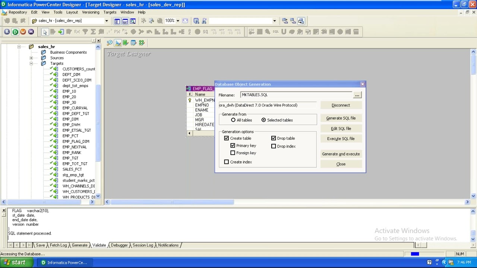
Task: Click the Execute SQL file button
Action: point(341,139)
